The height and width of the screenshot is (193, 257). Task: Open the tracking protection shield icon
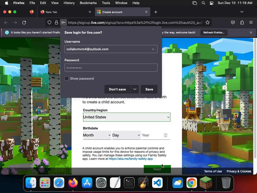tap(49, 22)
